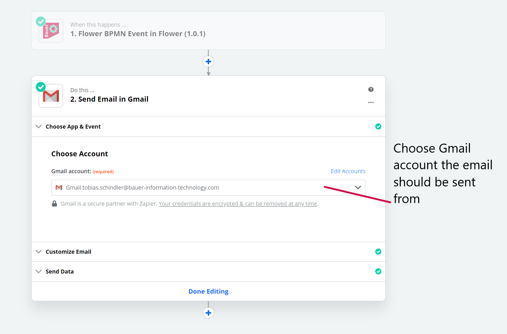Open the three-dot more options menu
This screenshot has height=334, width=507.
pyautogui.click(x=371, y=102)
